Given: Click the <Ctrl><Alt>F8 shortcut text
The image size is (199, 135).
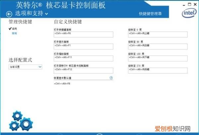Looking at the screenshot, I should coord(62,83).
